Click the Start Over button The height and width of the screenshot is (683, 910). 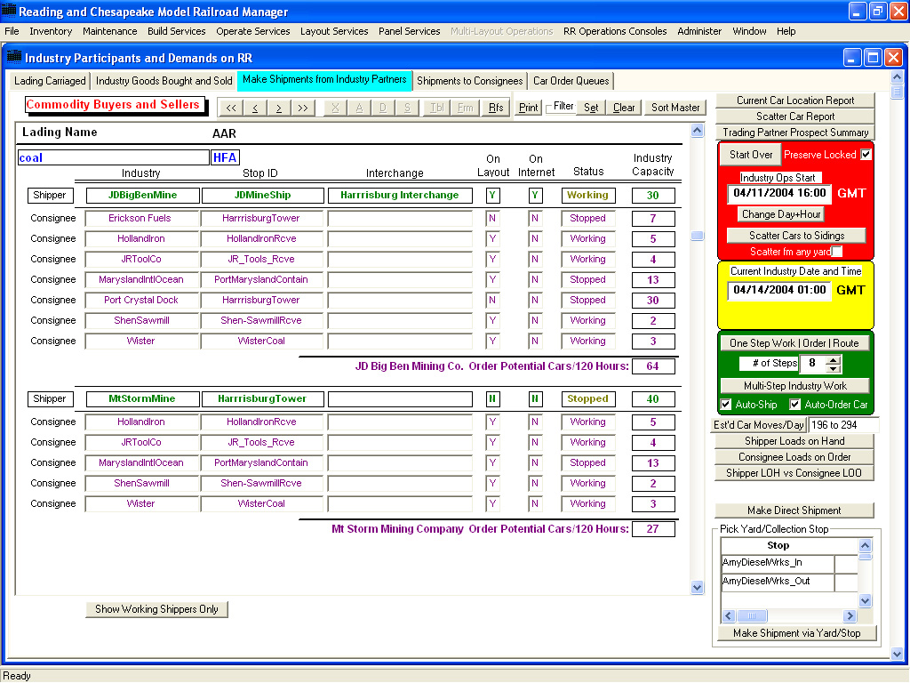tap(751, 155)
